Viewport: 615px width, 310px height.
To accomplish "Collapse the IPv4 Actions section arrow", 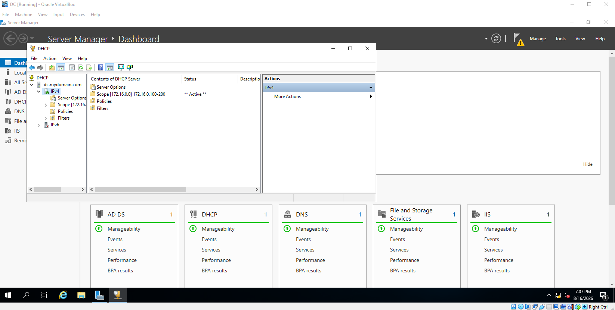I will click(x=371, y=88).
